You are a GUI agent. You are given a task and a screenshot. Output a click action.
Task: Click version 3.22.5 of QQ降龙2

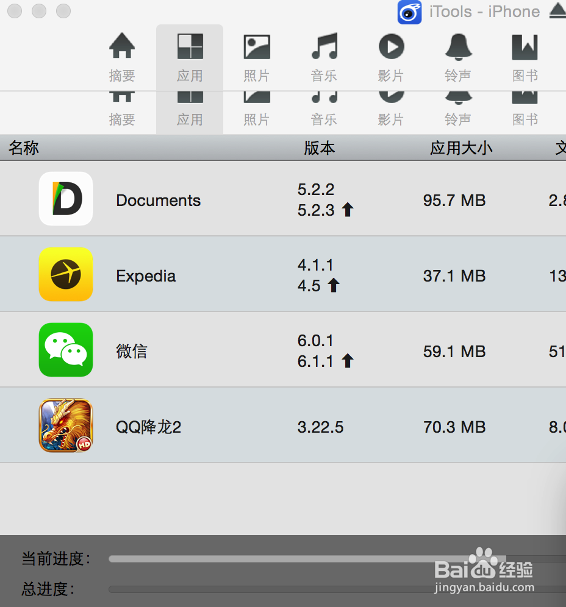[320, 427]
